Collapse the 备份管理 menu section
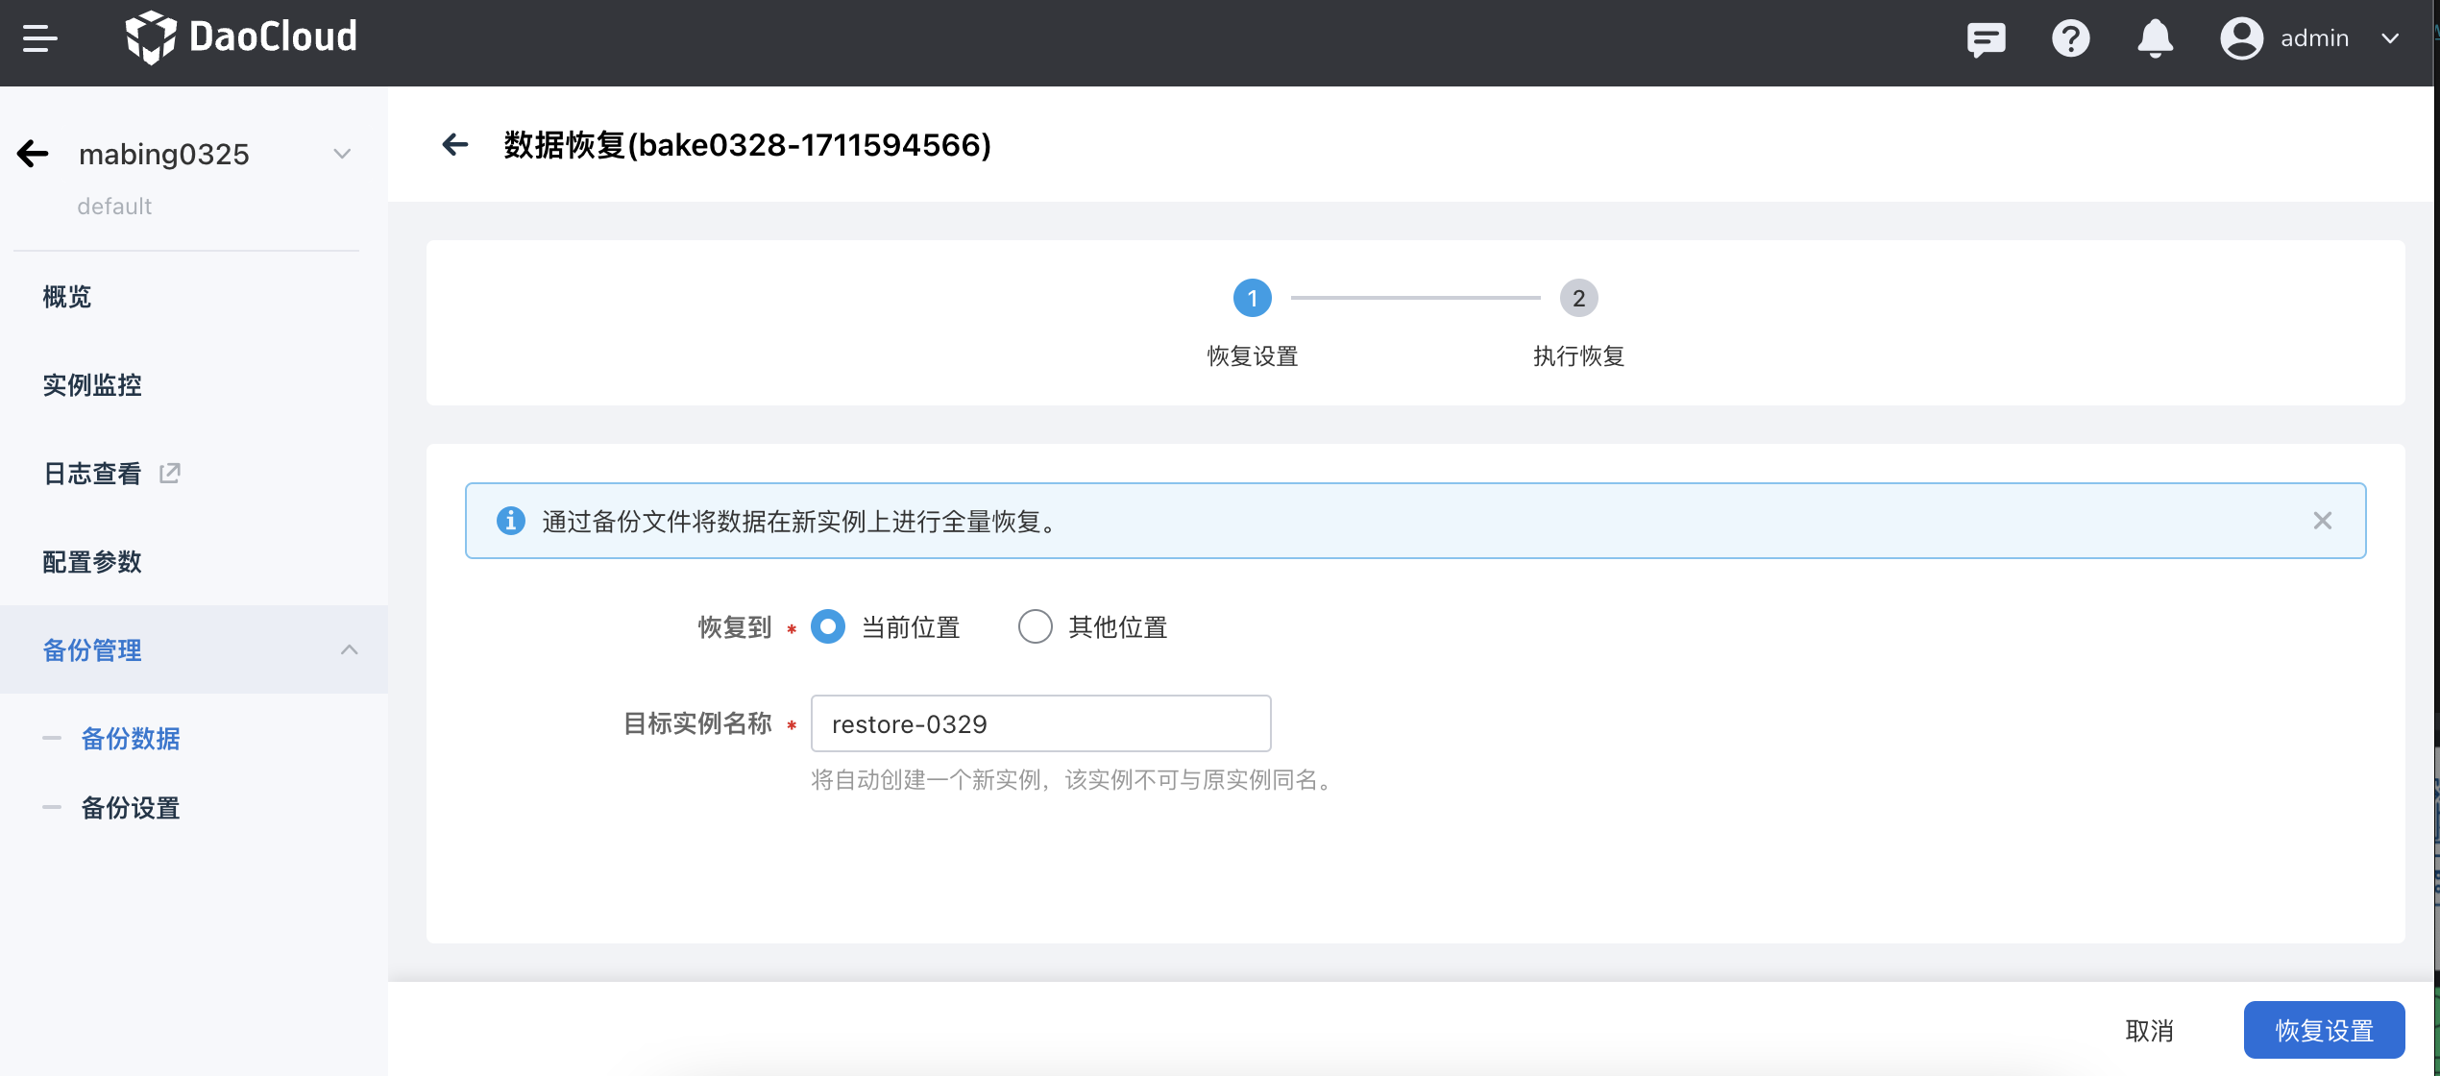Image resolution: width=2440 pixels, height=1076 pixels. (350, 650)
